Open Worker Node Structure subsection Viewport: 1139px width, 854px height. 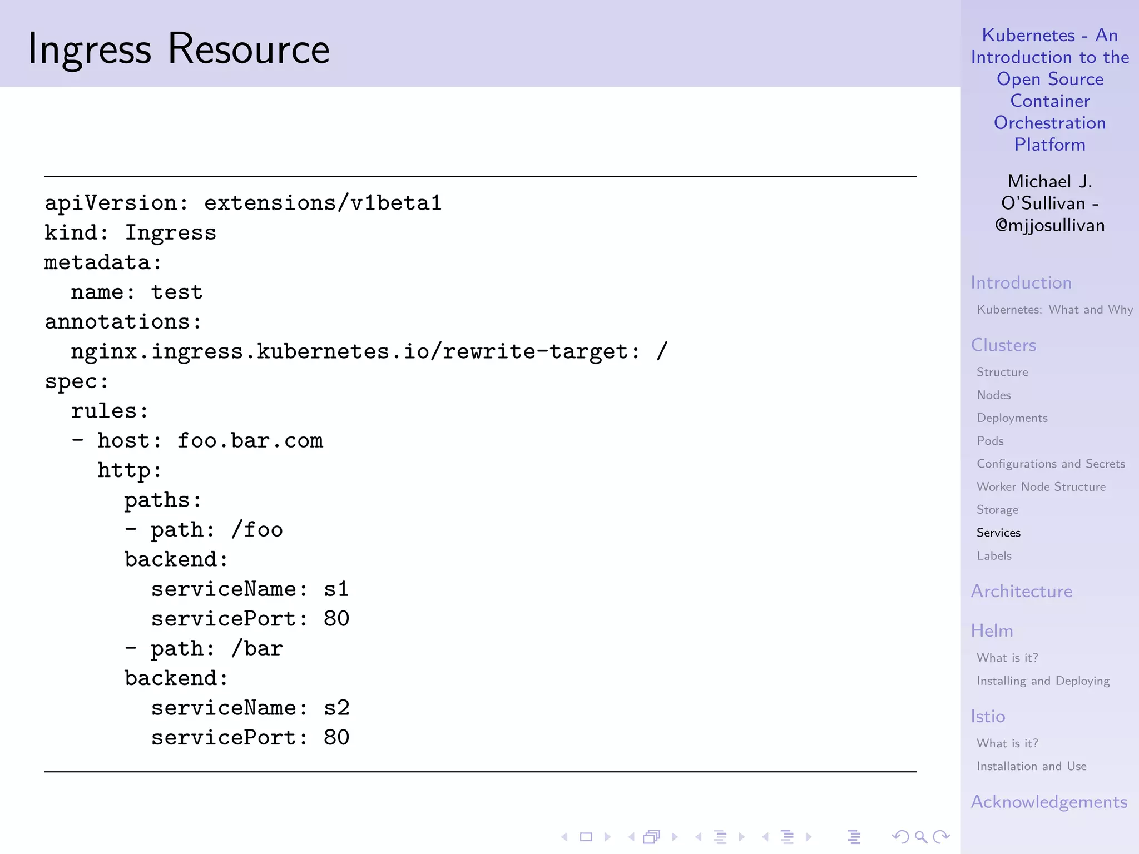[1041, 486]
